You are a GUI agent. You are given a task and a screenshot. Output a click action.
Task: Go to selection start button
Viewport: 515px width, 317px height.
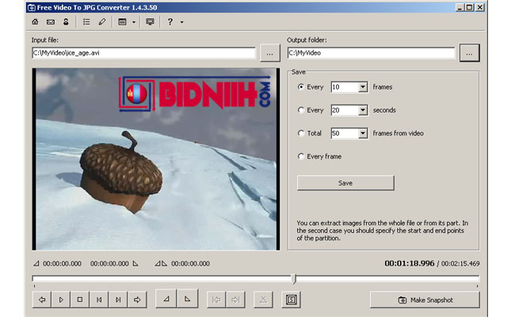point(216,300)
